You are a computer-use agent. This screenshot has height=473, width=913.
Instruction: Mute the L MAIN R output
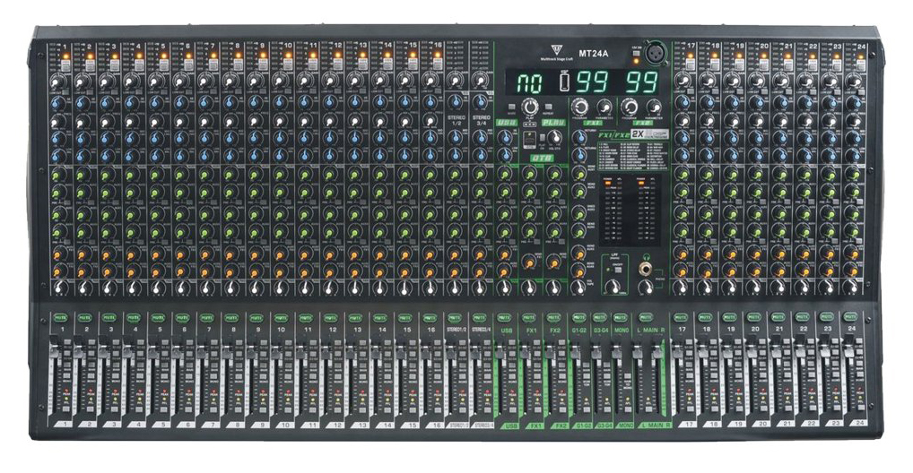pyautogui.click(x=647, y=316)
